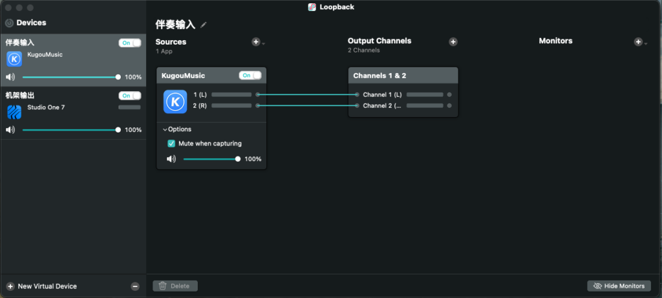Adjust the 伴奏输入 device volume slider
This screenshot has height=298, width=662.
pos(70,77)
